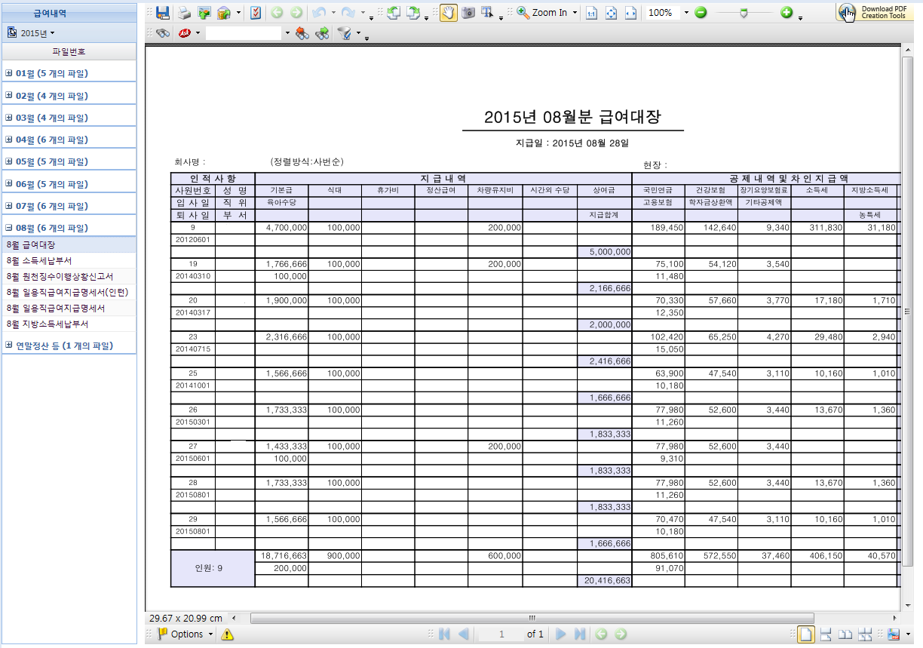Click the green minus zoom-out button
The height and width of the screenshot is (648, 923).
pyautogui.click(x=701, y=13)
